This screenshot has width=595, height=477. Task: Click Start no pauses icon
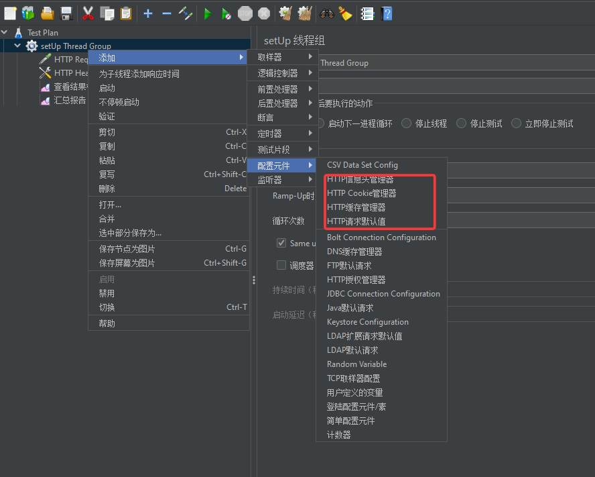click(226, 13)
